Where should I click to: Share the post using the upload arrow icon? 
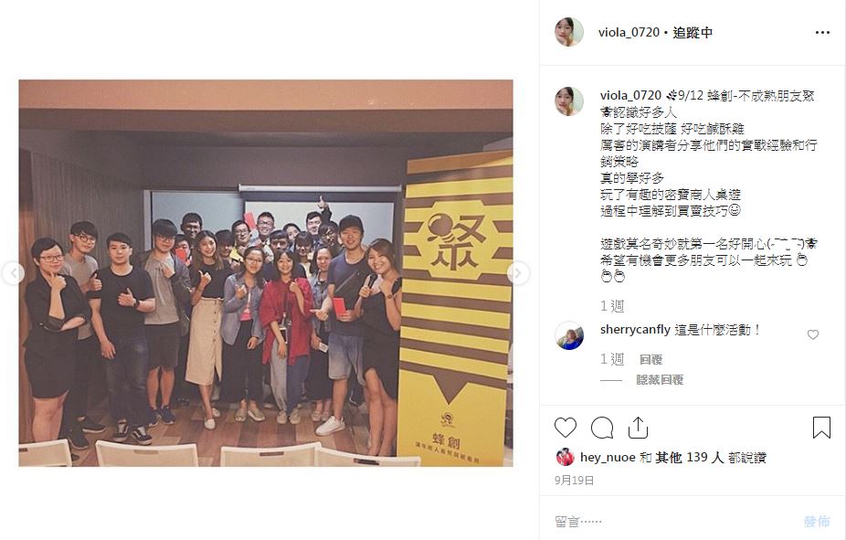pyautogui.click(x=638, y=428)
